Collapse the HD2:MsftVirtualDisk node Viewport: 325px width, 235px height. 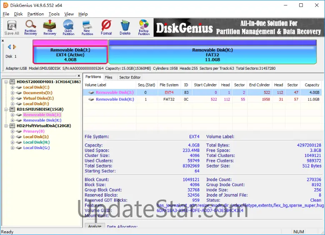6,126
